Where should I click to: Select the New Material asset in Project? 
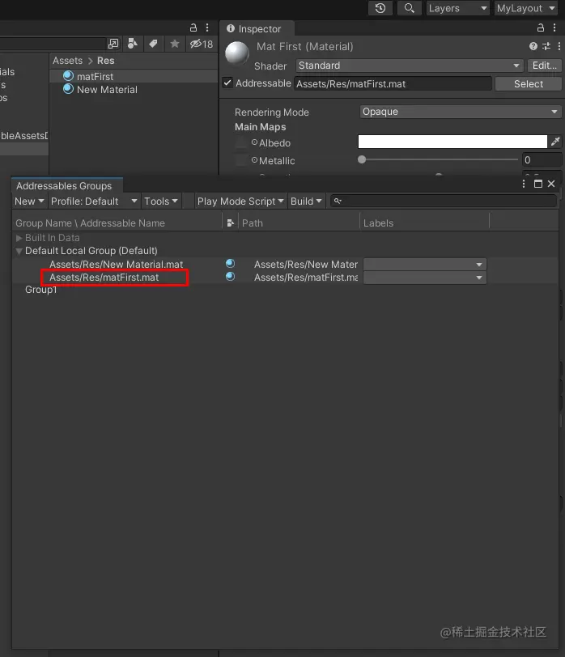134,89
